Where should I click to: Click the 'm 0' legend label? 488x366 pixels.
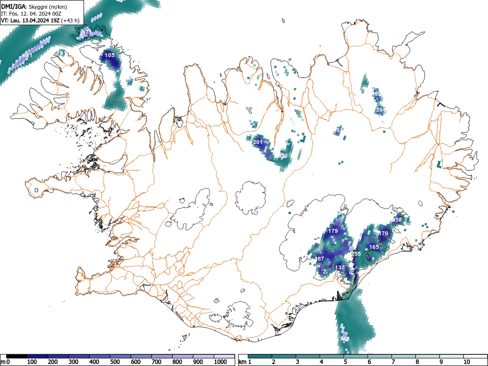pos(5,362)
